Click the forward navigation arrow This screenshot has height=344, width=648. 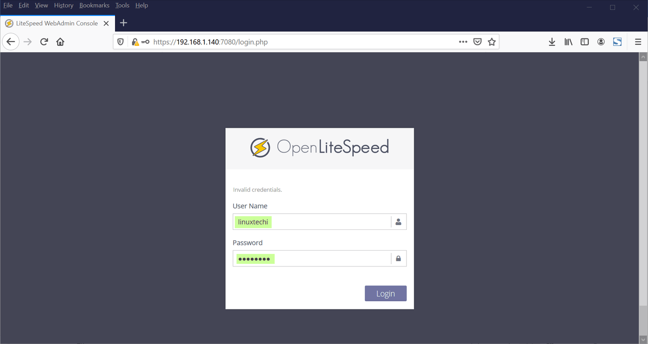click(28, 42)
